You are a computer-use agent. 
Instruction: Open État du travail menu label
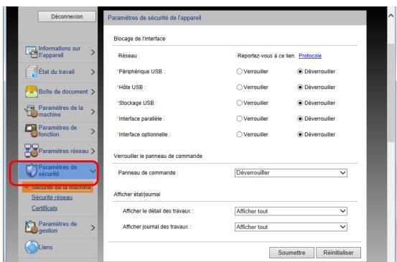pyautogui.click(x=57, y=72)
